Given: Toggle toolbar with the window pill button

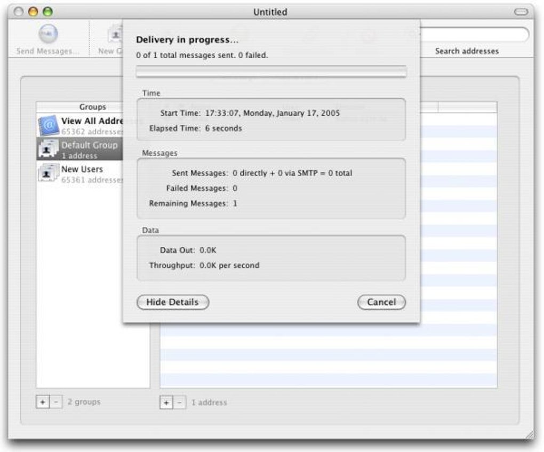Looking at the screenshot, I should click(521, 12).
